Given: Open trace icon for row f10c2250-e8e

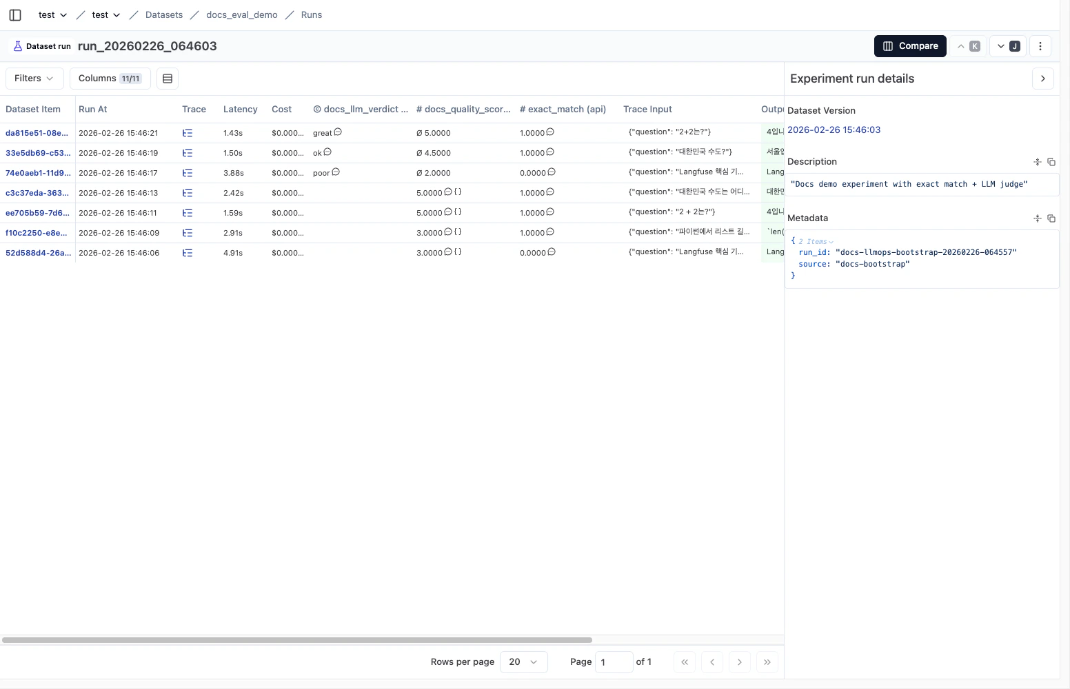Looking at the screenshot, I should (188, 233).
